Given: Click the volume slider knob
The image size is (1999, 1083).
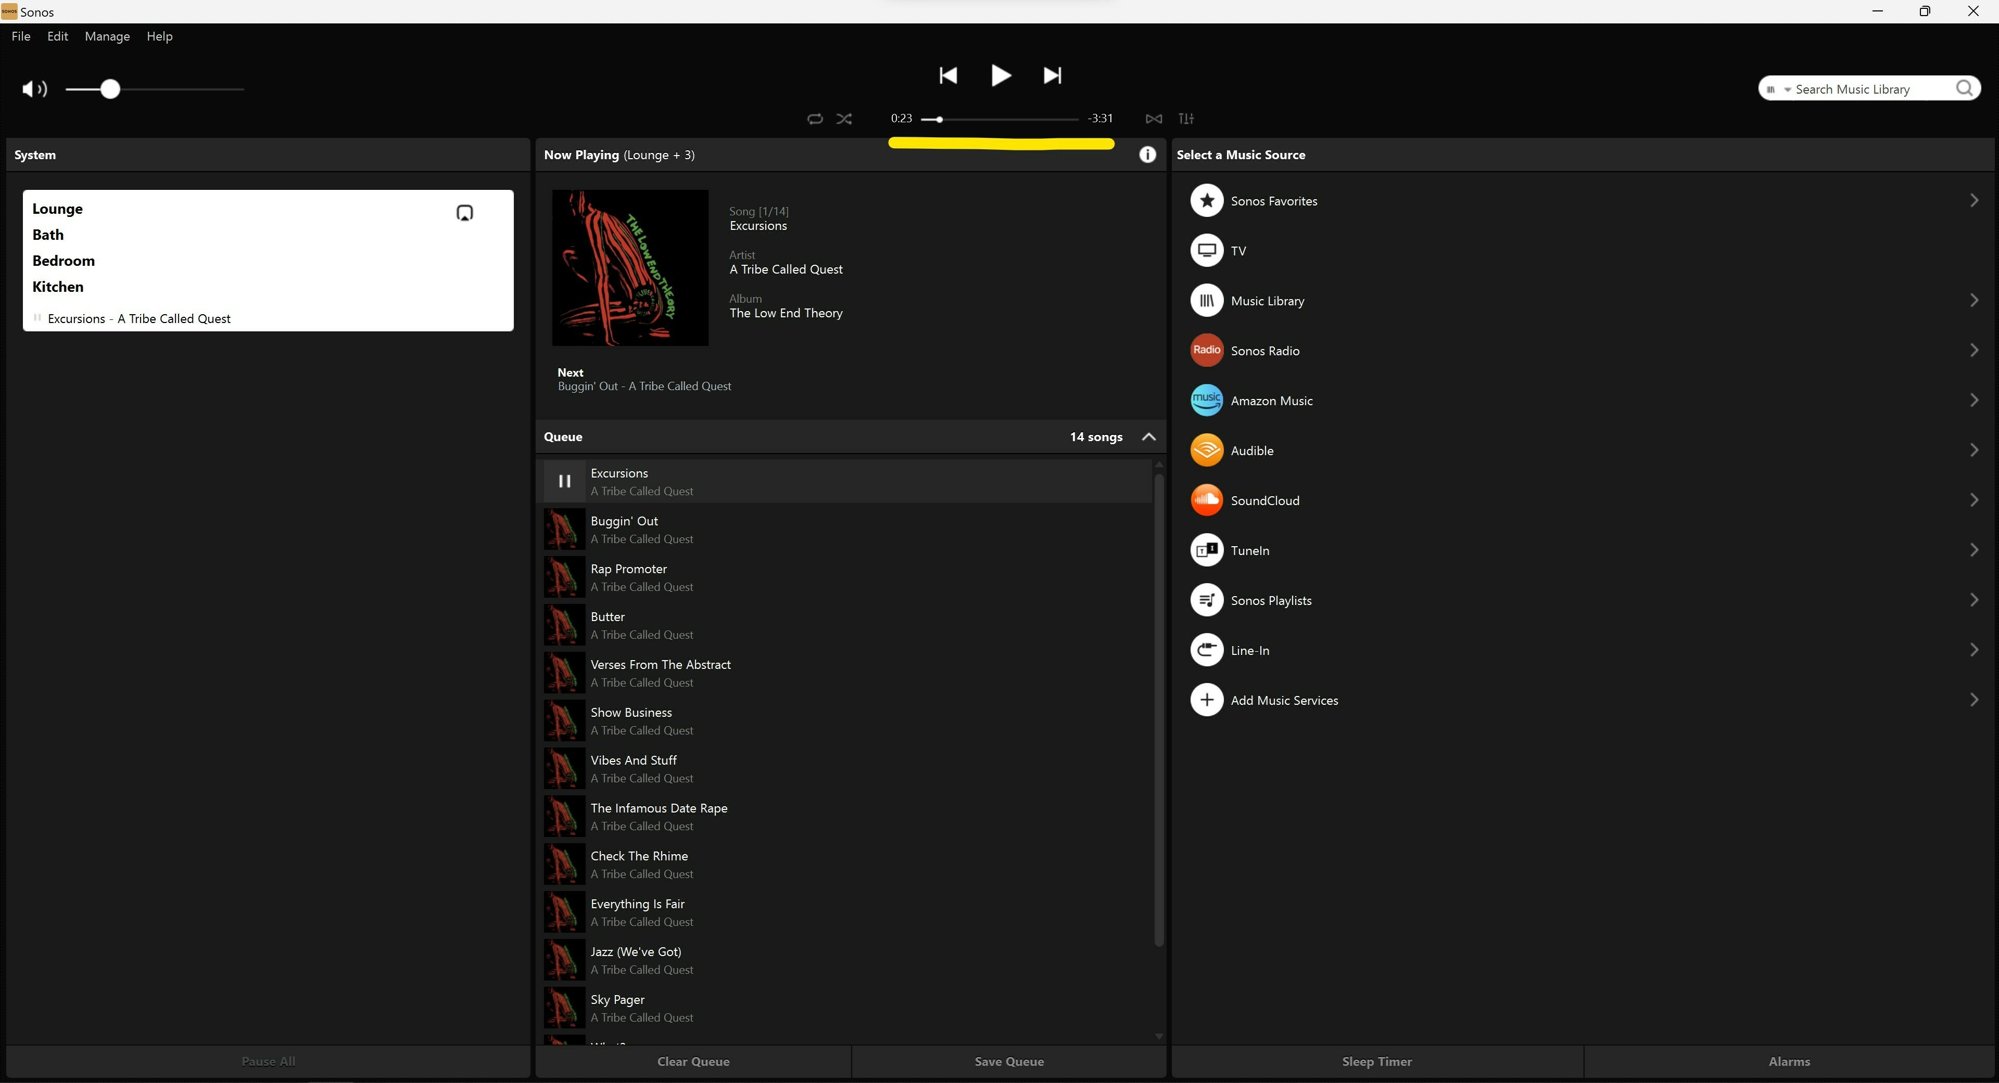Looking at the screenshot, I should 110,89.
